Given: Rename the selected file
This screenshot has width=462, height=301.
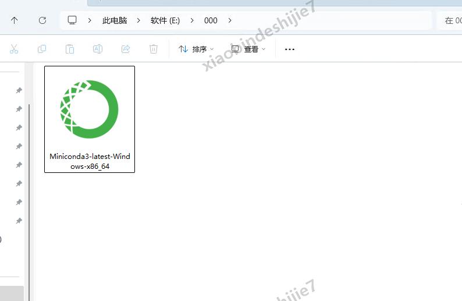Looking at the screenshot, I should 98,49.
